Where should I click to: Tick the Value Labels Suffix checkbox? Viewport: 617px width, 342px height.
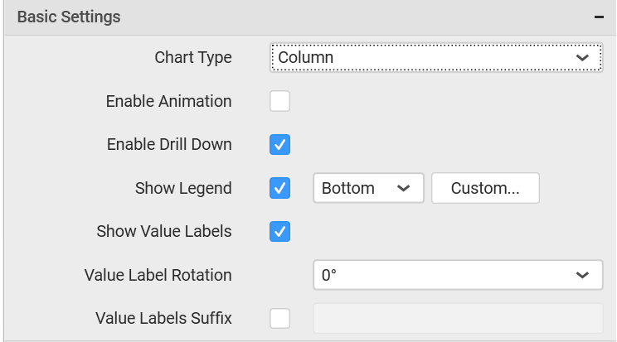tap(280, 318)
